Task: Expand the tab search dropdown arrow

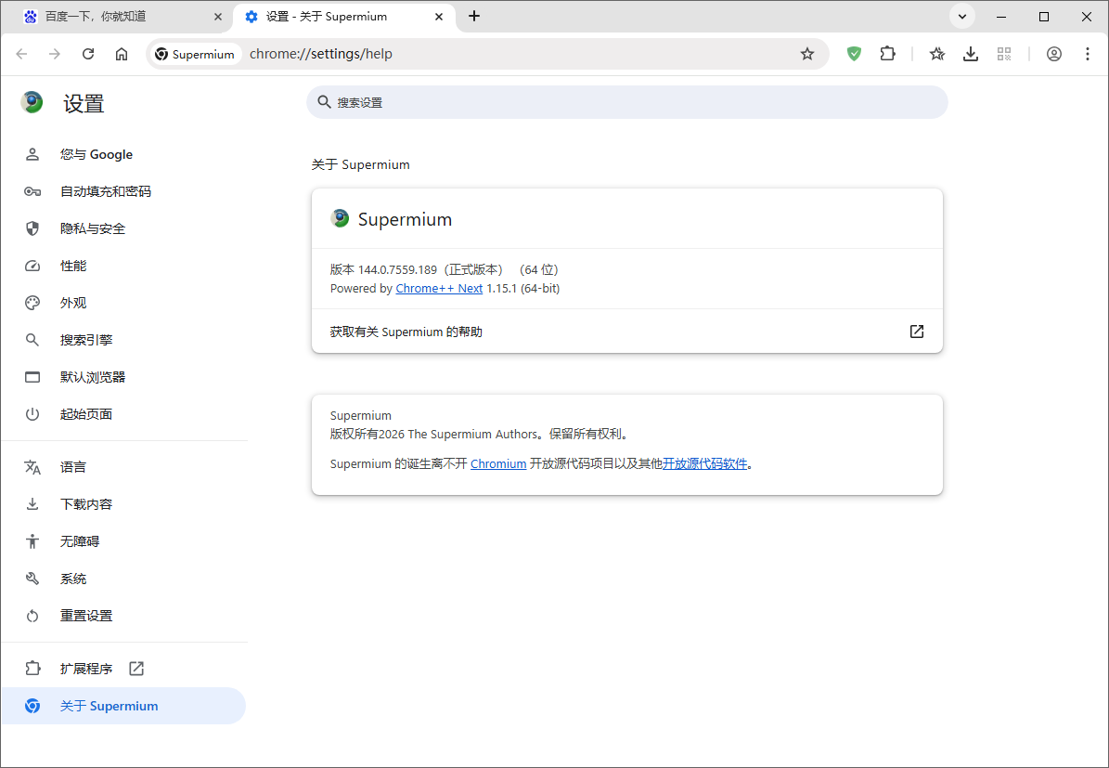Action: 962,16
